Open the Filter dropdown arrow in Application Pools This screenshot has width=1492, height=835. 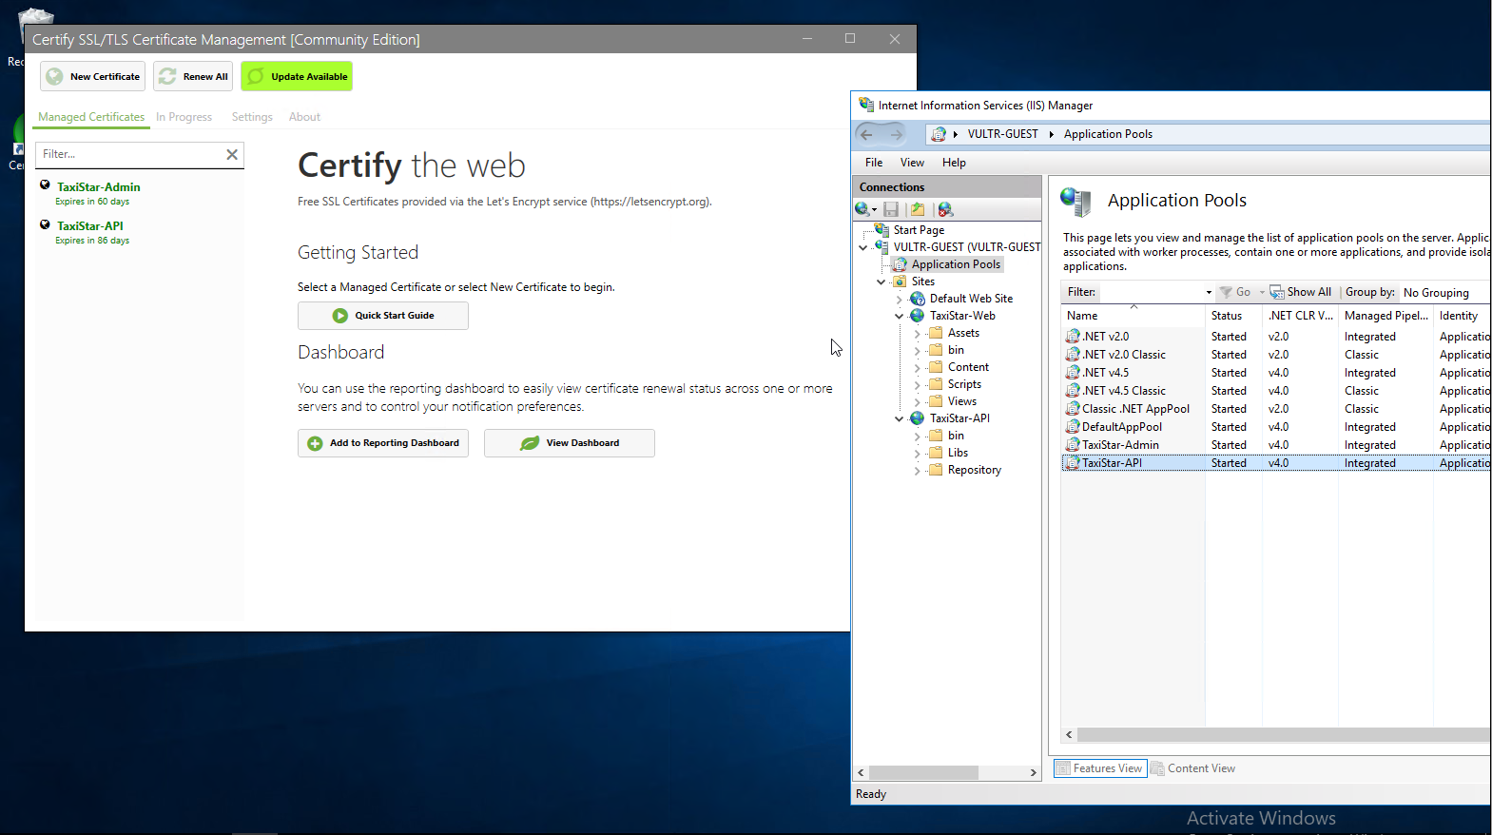coord(1209,293)
